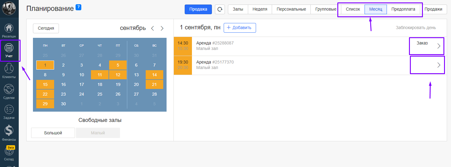The height and width of the screenshot is (167, 451).
Task: Open the Сделки handshake icon
Action: [9, 89]
